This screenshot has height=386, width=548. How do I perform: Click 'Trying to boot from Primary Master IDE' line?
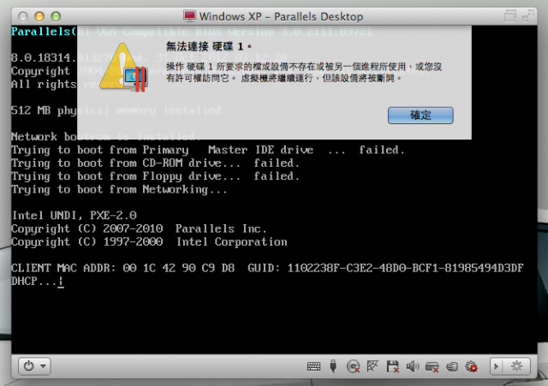coord(208,151)
